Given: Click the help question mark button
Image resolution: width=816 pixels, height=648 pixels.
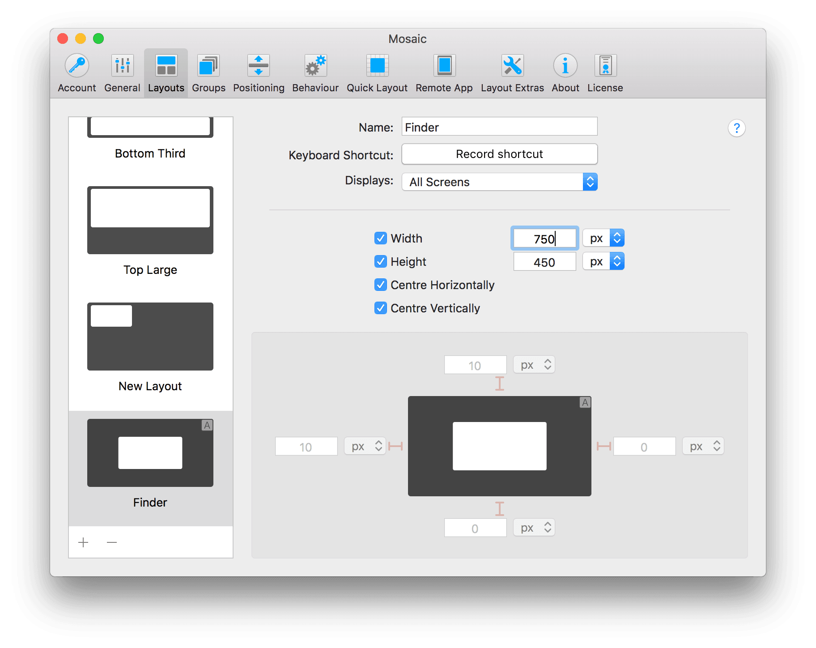Looking at the screenshot, I should tap(736, 128).
